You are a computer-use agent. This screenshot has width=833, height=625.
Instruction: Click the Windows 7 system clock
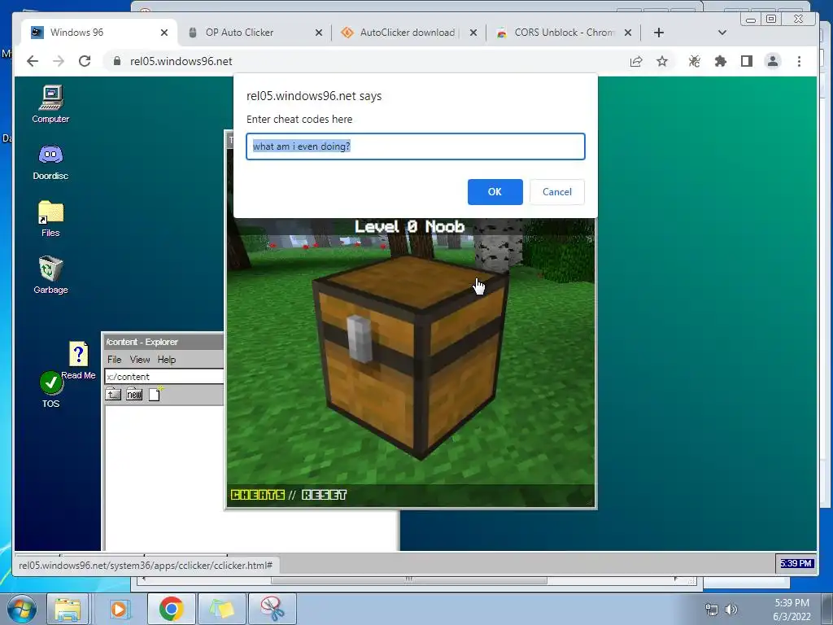pos(792,610)
